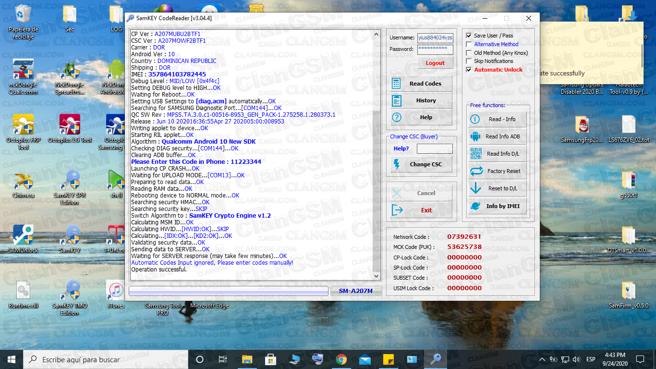Open Google Chrome from taskbar
Viewport: 656px width, 369px height.
[341, 359]
